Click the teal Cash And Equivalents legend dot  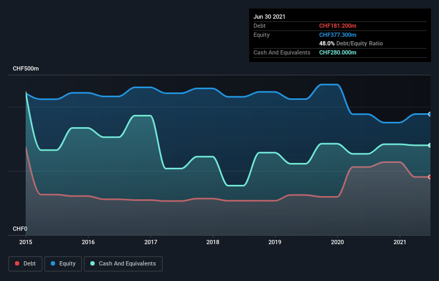(x=93, y=263)
